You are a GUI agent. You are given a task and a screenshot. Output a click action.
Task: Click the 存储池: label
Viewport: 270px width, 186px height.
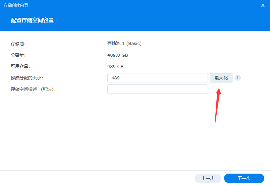pos(18,44)
